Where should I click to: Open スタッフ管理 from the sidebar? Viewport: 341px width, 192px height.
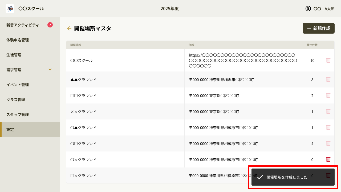click(x=17, y=114)
